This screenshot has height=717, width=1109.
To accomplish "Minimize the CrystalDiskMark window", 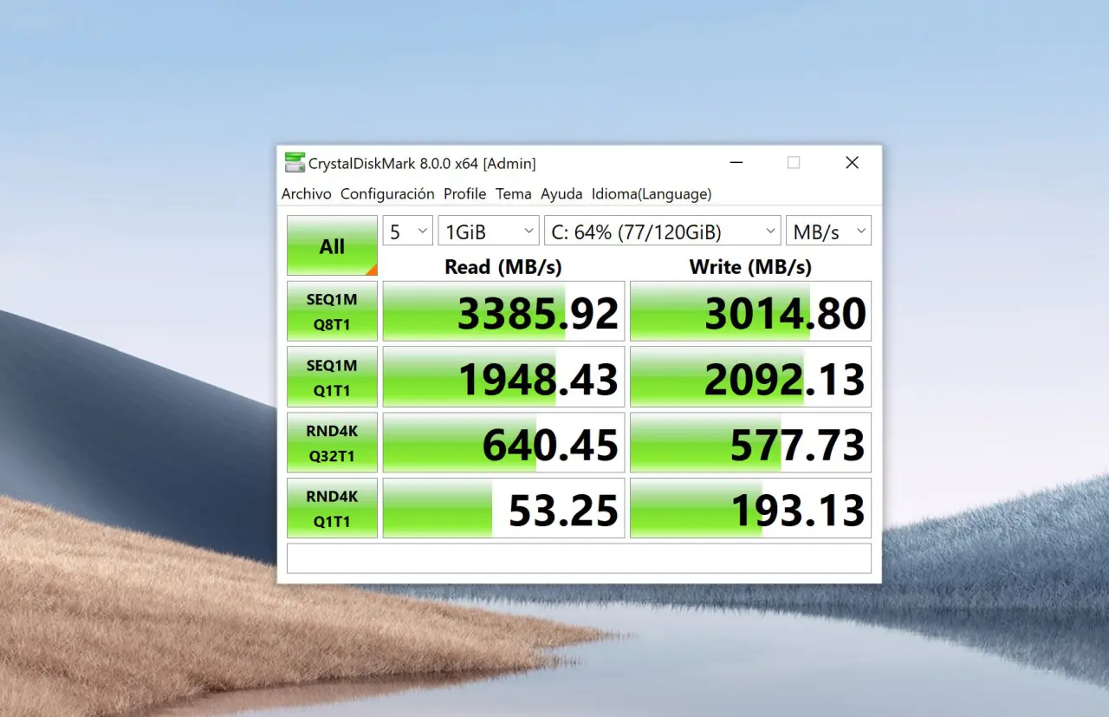I will pyautogui.click(x=736, y=163).
